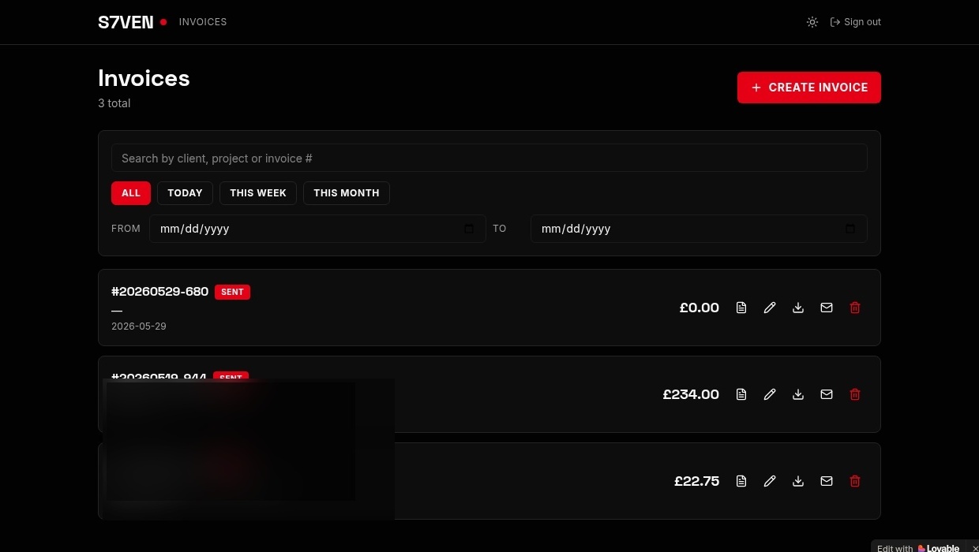Viewport: 979px width, 552px height.
Task: View document for the £22.75 invoice
Action: pyautogui.click(x=741, y=481)
